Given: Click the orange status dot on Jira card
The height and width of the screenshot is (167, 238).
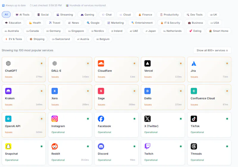Looking at the screenshot, I should [227, 63].
